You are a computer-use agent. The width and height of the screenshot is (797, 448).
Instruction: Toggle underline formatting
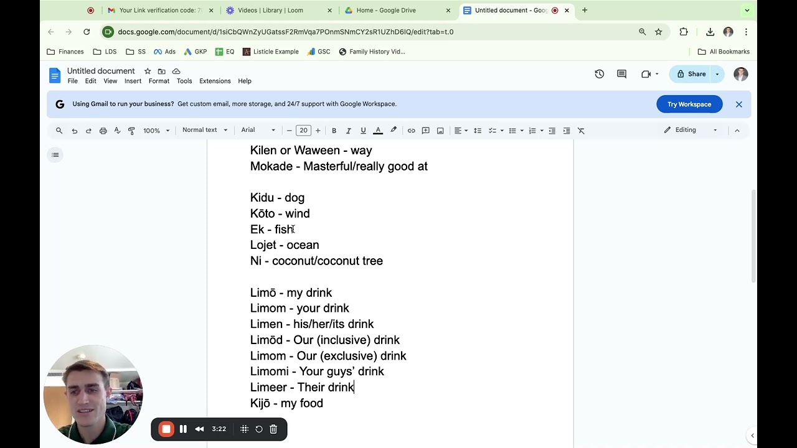[x=363, y=131]
